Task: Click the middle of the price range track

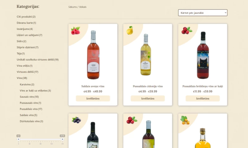Action: tap(41, 139)
